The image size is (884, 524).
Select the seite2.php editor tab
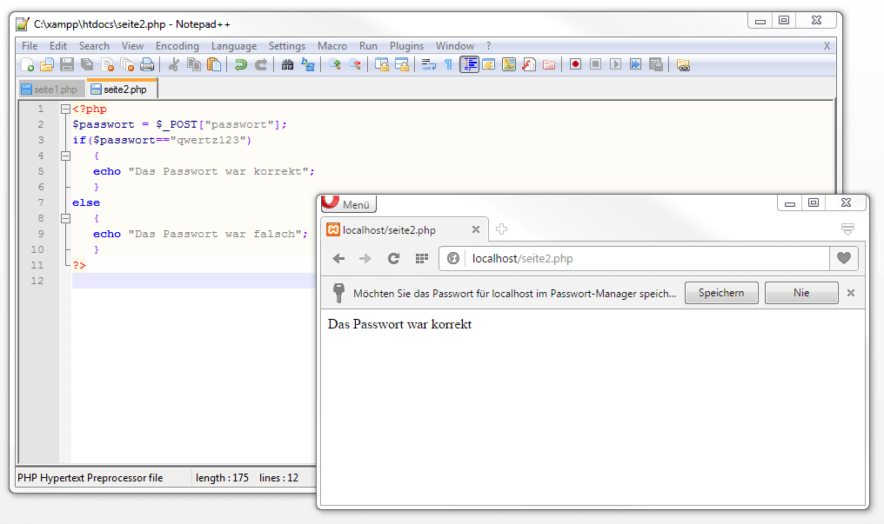pos(122,89)
